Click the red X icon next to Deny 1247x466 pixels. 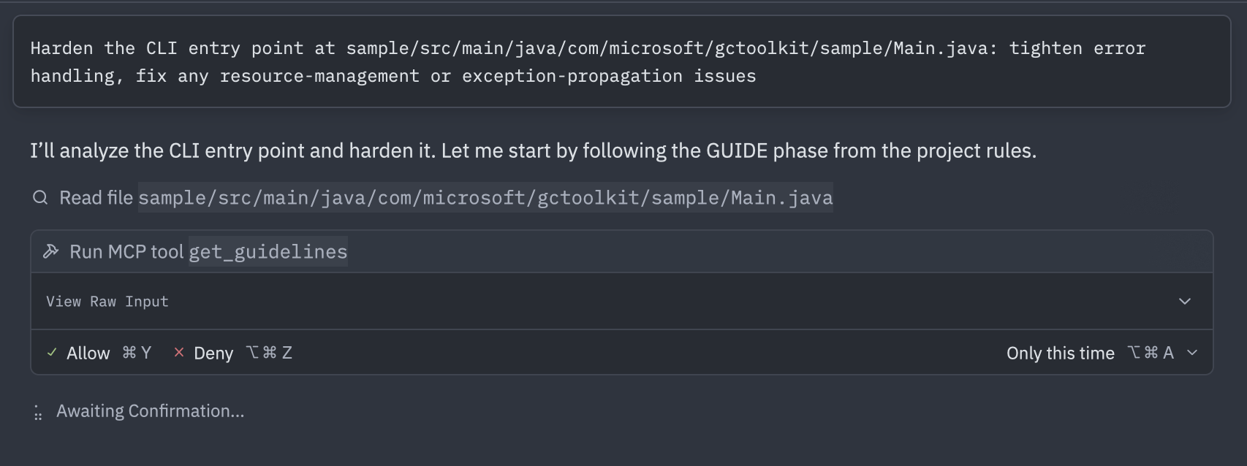click(178, 352)
